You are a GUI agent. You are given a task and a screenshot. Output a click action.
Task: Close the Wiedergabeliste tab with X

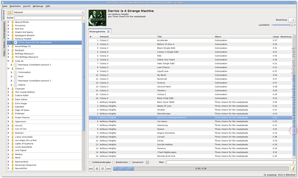(108, 32)
